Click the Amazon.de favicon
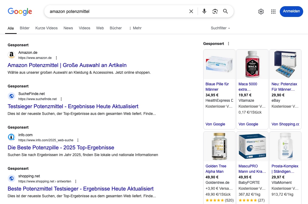The height and width of the screenshot is (204, 308). click(11, 55)
